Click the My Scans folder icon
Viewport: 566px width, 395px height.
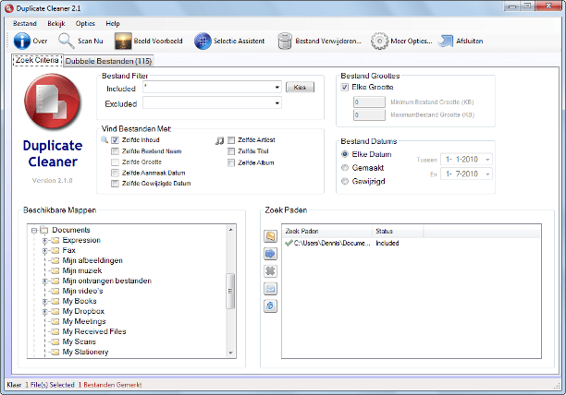point(55,341)
